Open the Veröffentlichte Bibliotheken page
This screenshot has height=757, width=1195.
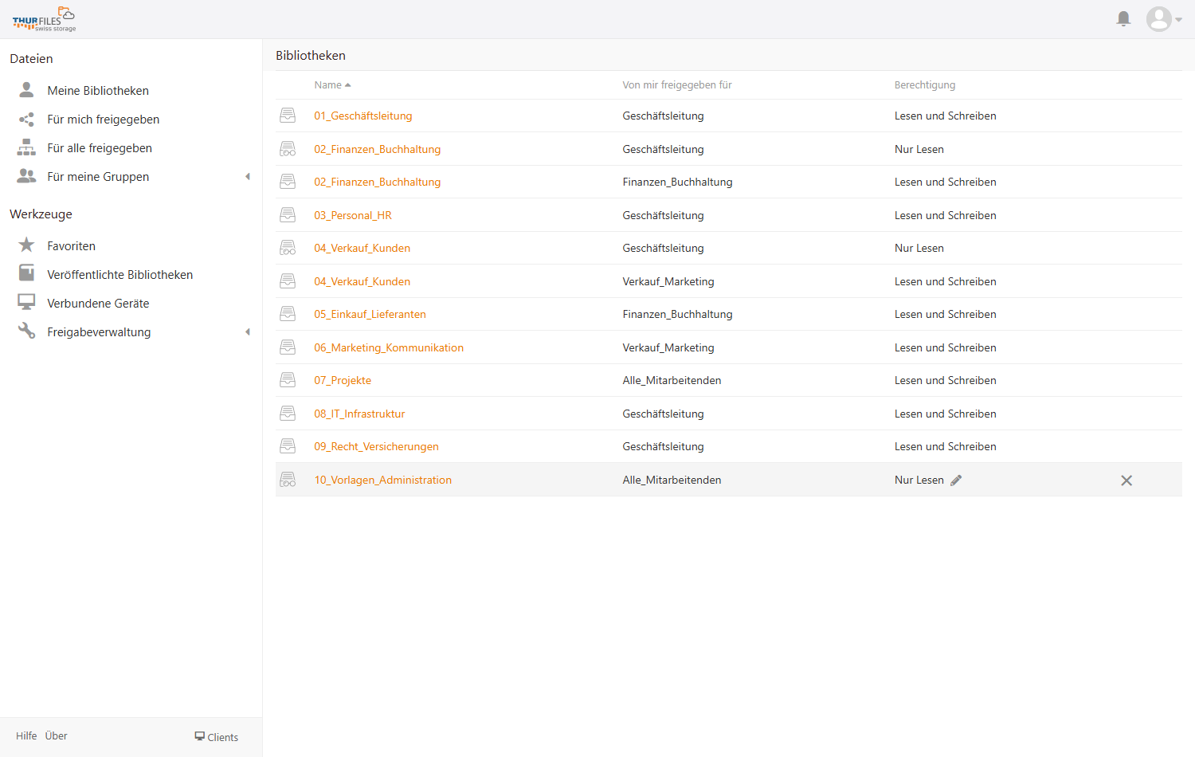point(119,275)
